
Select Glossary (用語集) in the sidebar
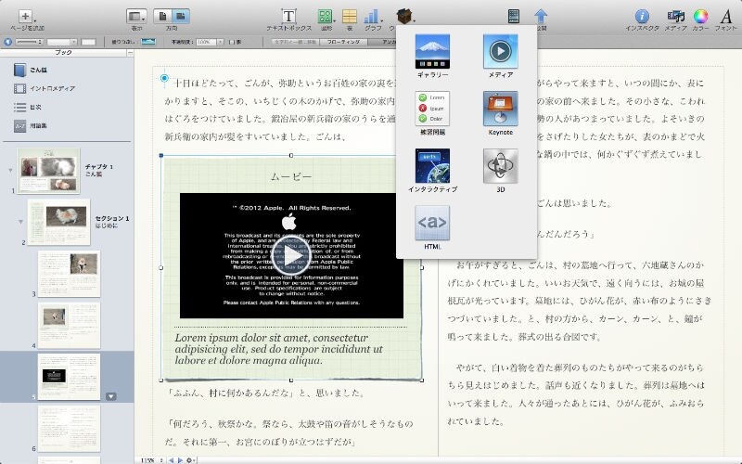point(31,126)
